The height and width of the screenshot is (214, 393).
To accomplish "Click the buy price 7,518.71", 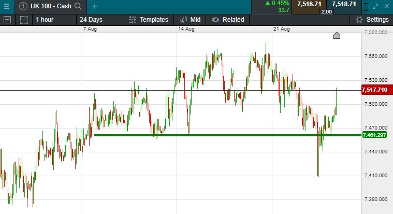I will (344, 4).
